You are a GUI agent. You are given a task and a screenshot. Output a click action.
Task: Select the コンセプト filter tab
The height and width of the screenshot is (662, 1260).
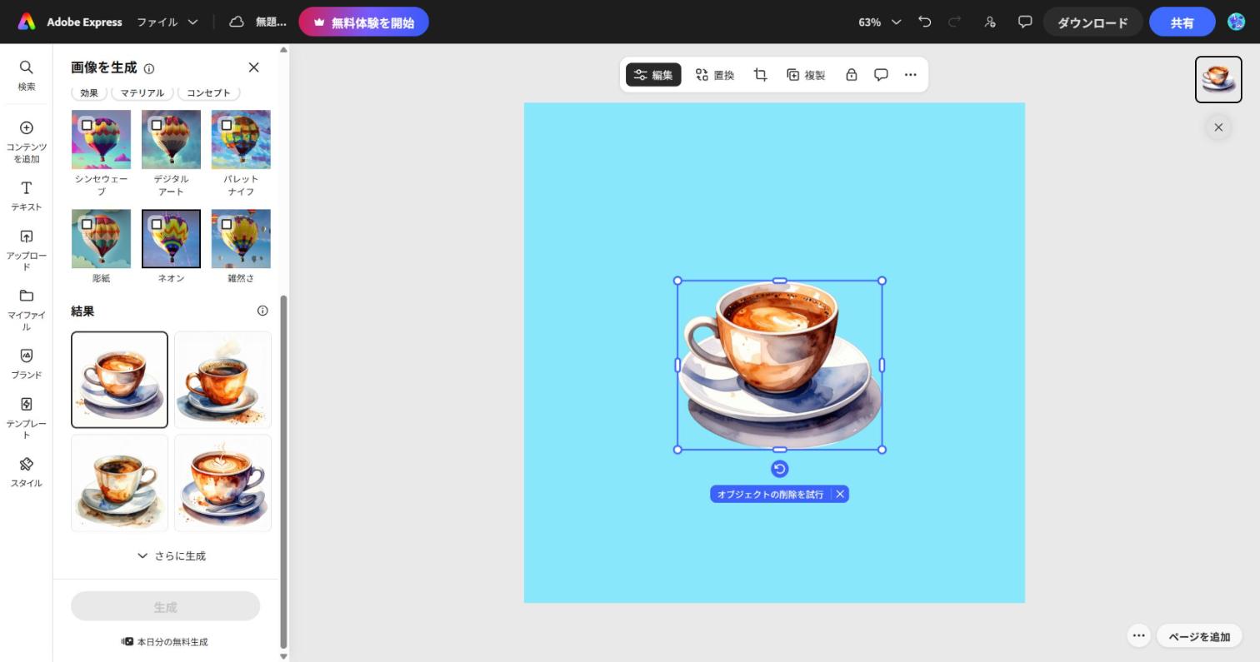pos(208,92)
